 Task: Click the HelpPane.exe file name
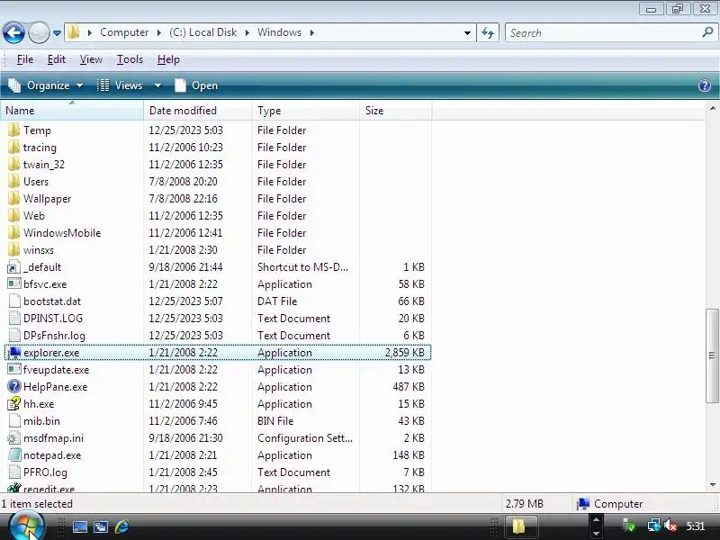[x=56, y=387]
